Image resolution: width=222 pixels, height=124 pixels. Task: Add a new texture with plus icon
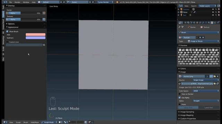(x=200, y=38)
